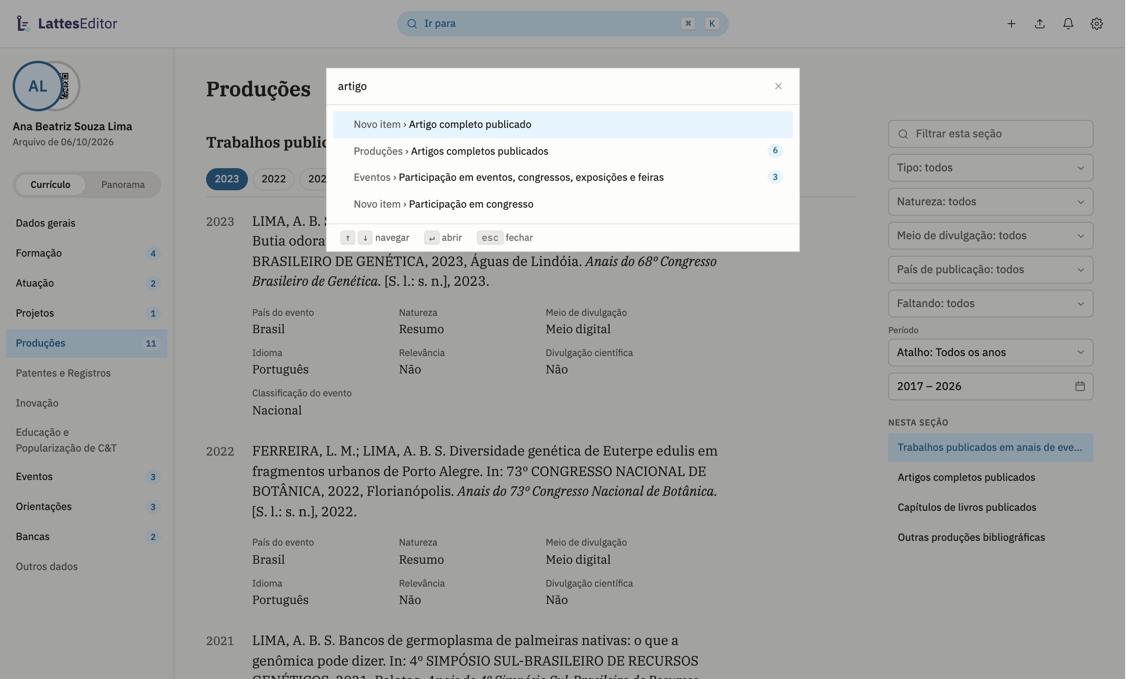Switch to Panorama view
The image size is (1137, 679).
tap(123, 185)
